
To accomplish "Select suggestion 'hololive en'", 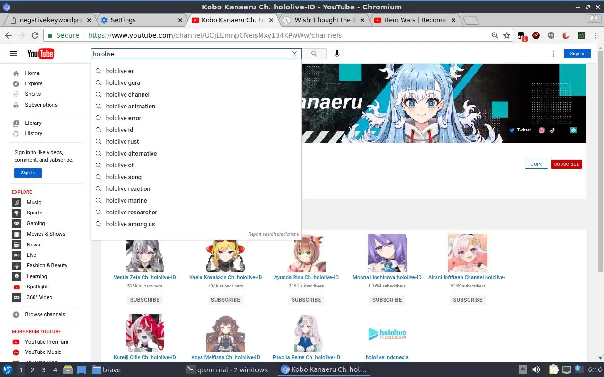I will point(196,71).
